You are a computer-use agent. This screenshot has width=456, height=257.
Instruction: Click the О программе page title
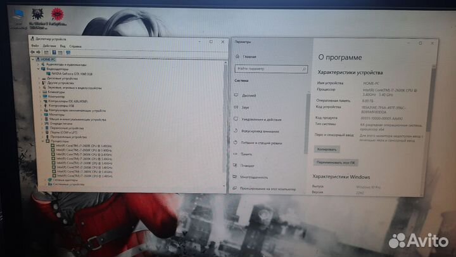tap(340, 57)
